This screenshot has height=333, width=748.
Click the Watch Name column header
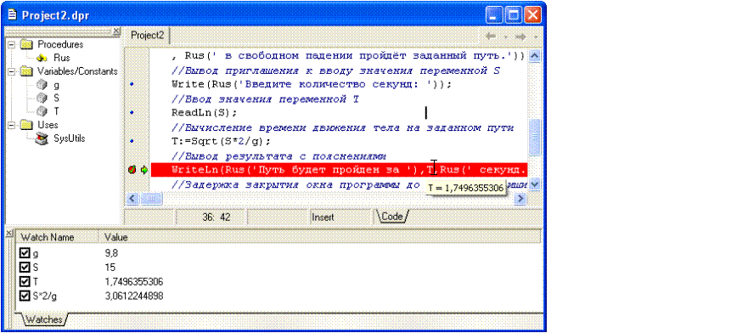click(x=58, y=237)
